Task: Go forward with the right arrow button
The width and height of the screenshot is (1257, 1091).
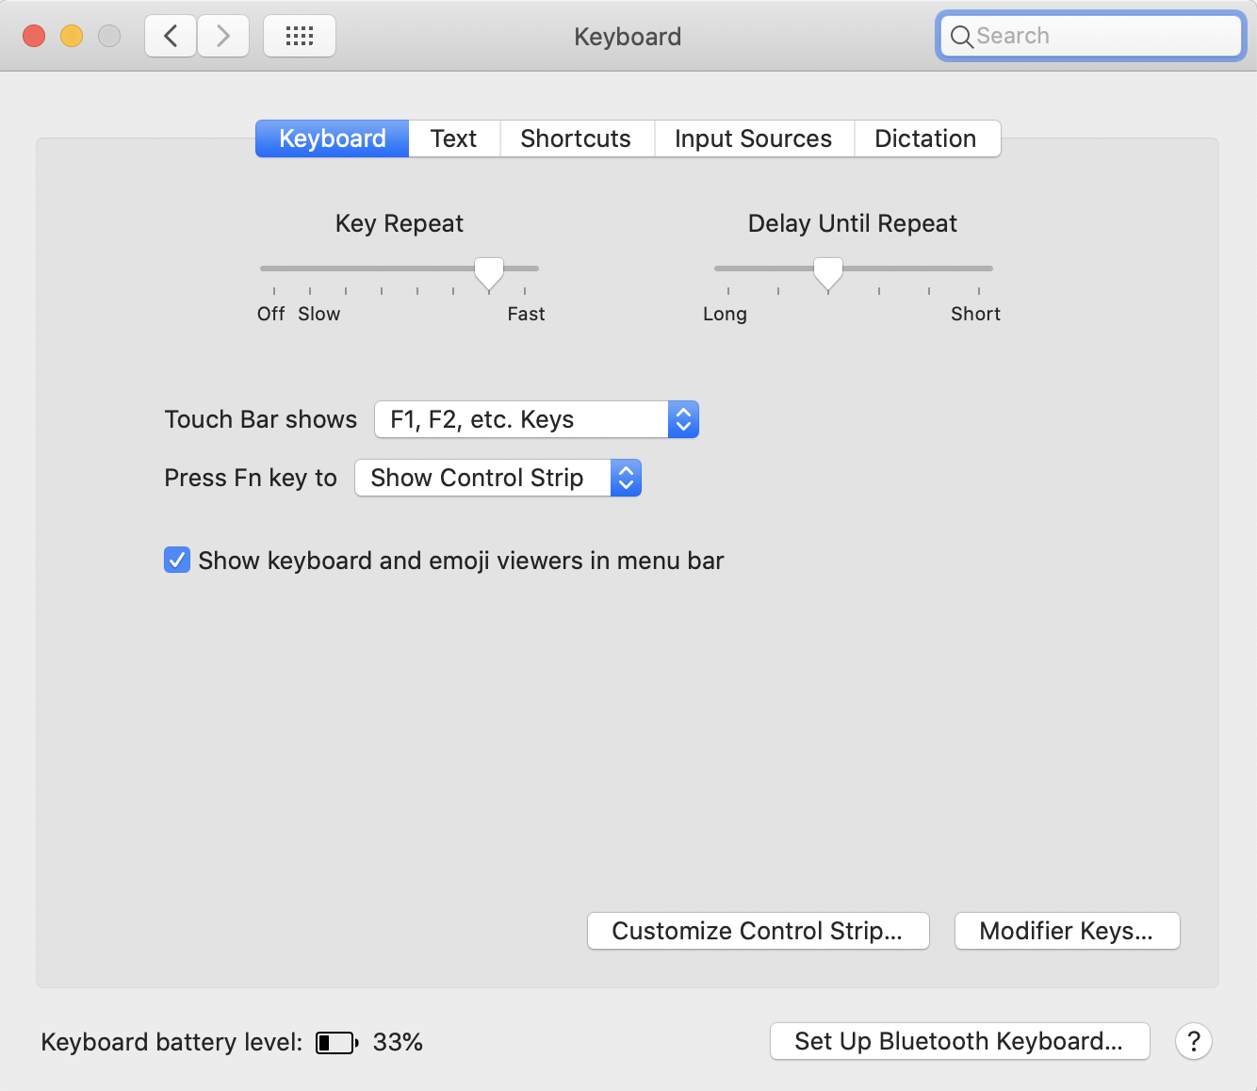Action: 223,36
